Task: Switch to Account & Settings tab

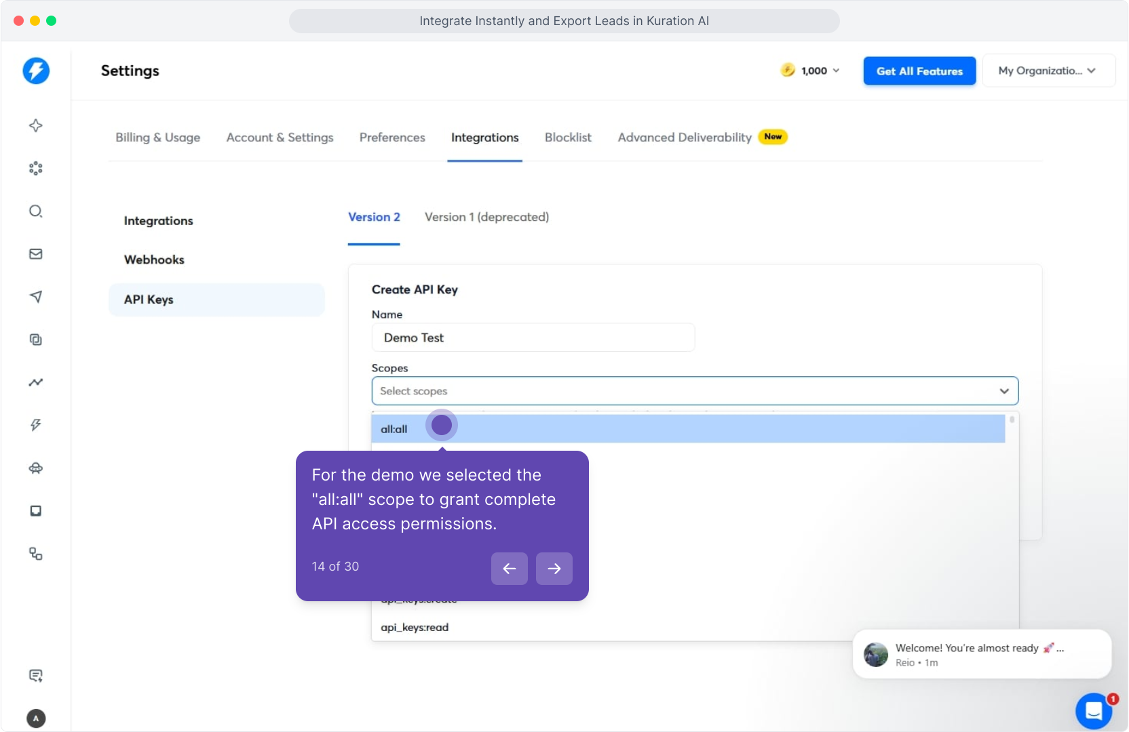Action: pos(280,138)
